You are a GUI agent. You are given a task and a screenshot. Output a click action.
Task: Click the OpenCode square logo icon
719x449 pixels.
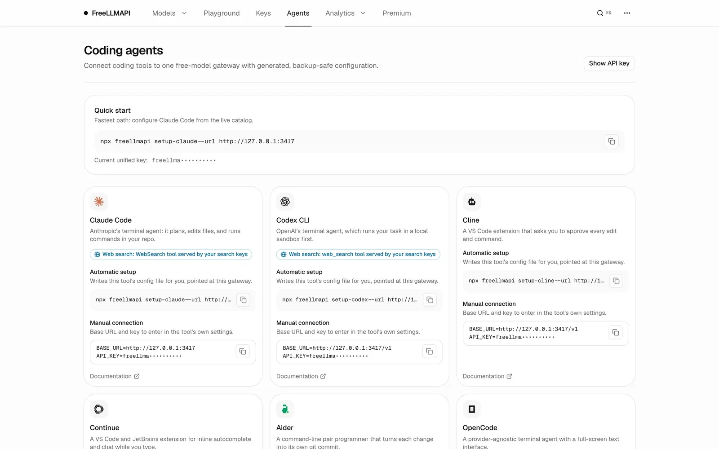pyautogui.click(x=472, y=409)
